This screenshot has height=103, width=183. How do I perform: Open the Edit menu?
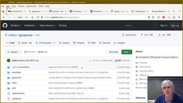pyautogui.click(x=8, y=6)
